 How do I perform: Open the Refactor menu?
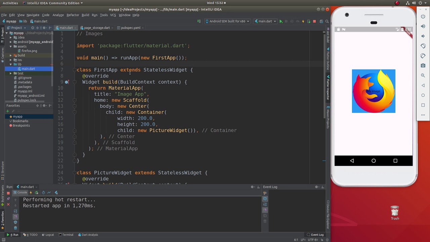73,15
